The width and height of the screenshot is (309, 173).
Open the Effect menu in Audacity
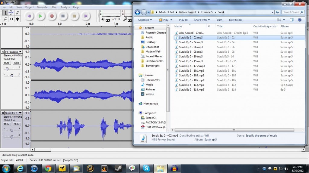54,7
